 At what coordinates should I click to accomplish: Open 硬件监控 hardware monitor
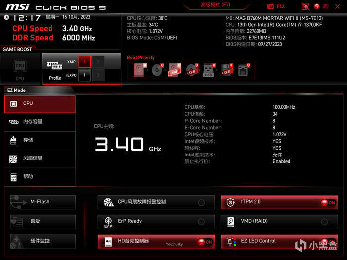coord(43,242)
